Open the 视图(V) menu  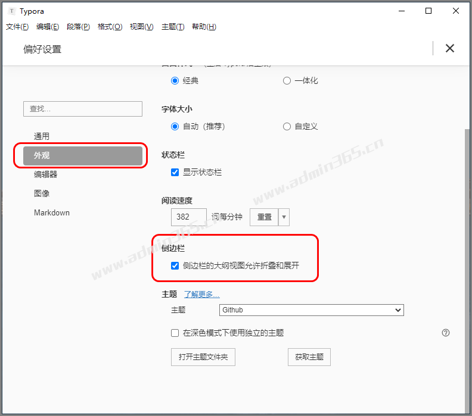tap(141, 27)
